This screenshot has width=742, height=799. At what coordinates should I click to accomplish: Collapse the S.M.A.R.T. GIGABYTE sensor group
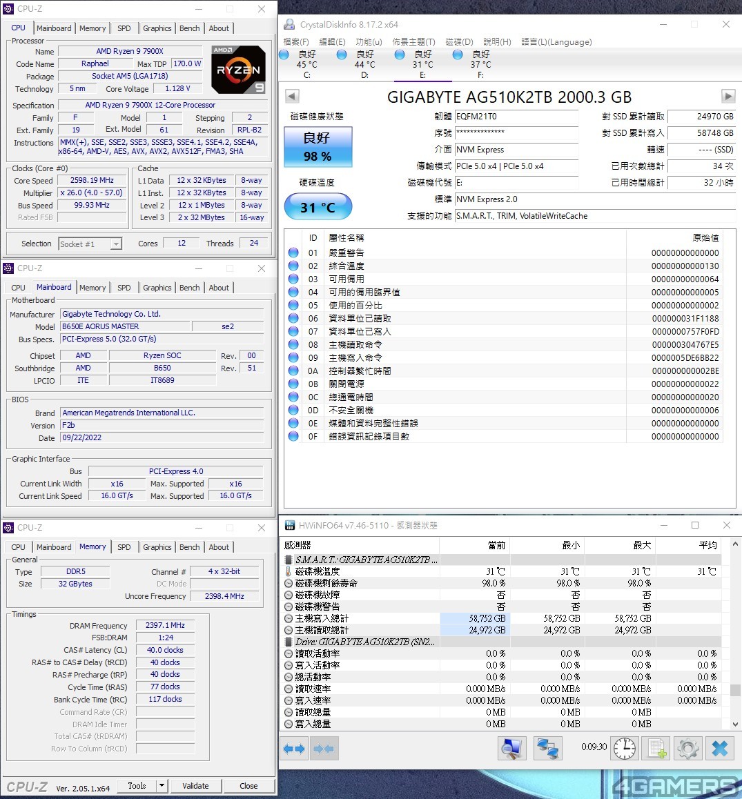tap(289, 560)
